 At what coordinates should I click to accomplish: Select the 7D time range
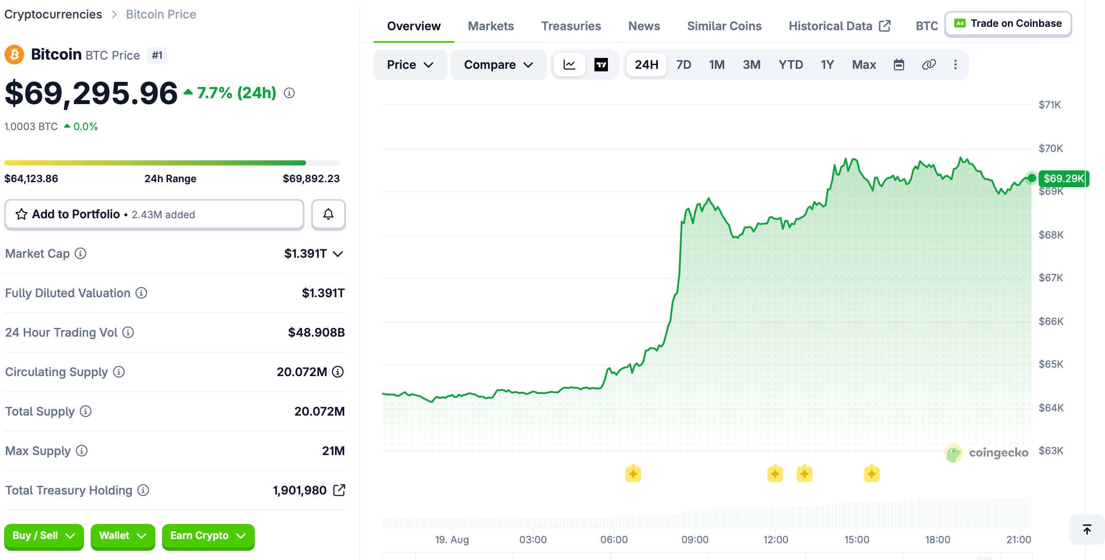pos(683,65)
